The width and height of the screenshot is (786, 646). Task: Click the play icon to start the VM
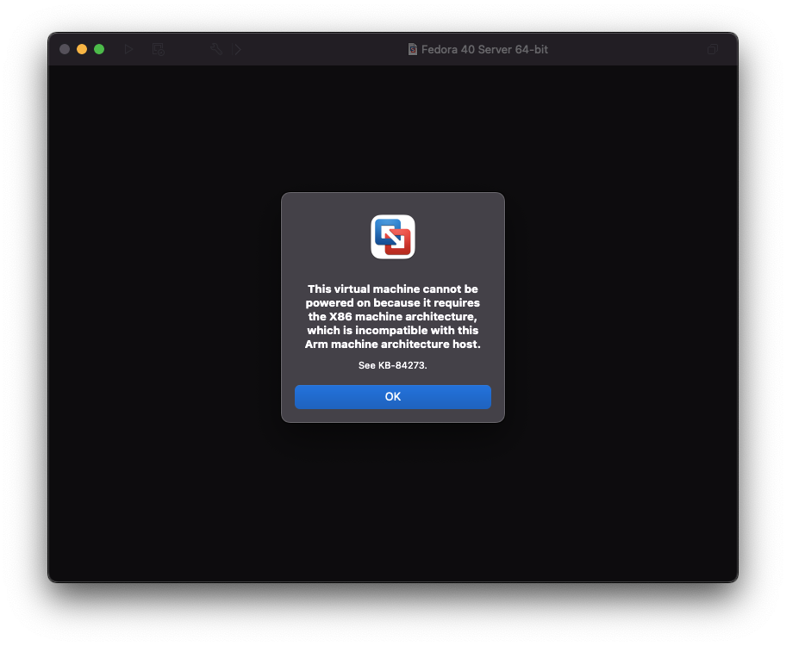pos(128,49)
